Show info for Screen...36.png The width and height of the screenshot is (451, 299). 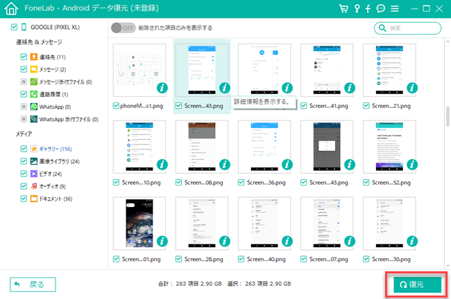[x=287, y=165]
